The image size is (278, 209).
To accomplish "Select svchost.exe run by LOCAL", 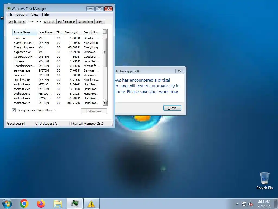I will tap(57, 98).
